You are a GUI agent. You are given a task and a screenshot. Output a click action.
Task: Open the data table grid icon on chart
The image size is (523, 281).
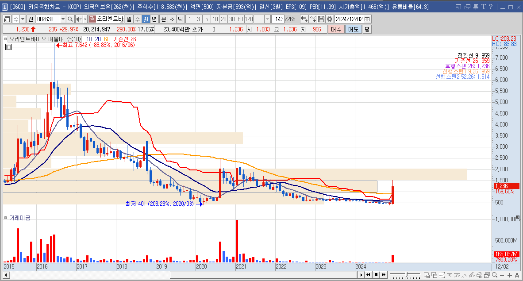click(x=8, y=47)
